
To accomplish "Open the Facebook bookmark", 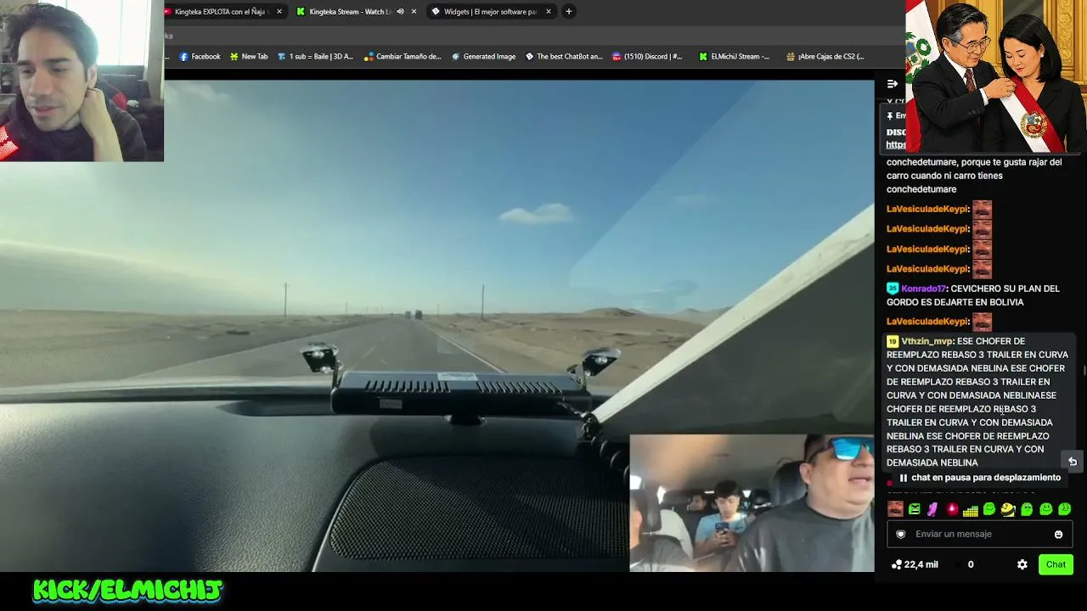I will [x=200, y=57].
